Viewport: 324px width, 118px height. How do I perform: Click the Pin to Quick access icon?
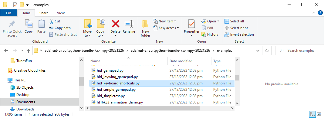(x=12, y=24)
